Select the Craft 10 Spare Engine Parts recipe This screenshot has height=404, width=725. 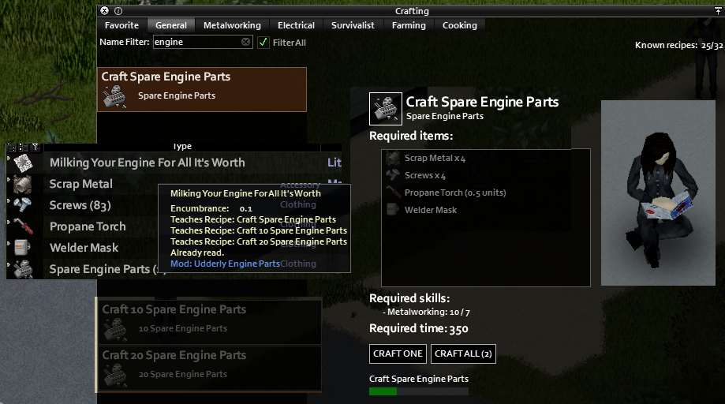pos(210,320)
